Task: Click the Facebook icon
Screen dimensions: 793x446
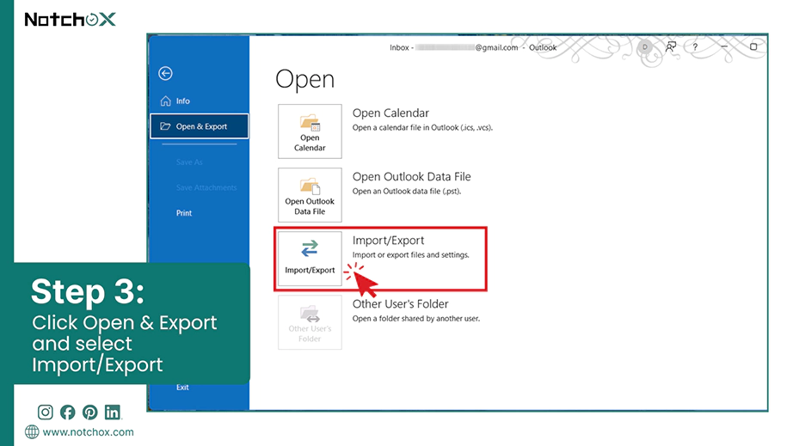Action: [67, 412]
